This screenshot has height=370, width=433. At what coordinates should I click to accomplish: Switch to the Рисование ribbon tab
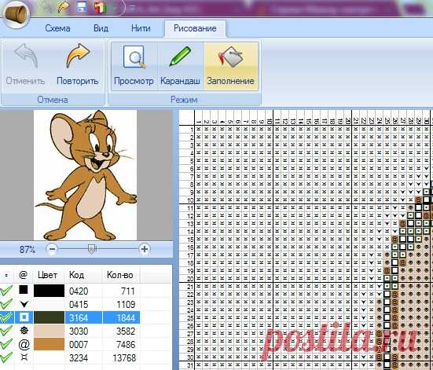click(x=195, y=28)
